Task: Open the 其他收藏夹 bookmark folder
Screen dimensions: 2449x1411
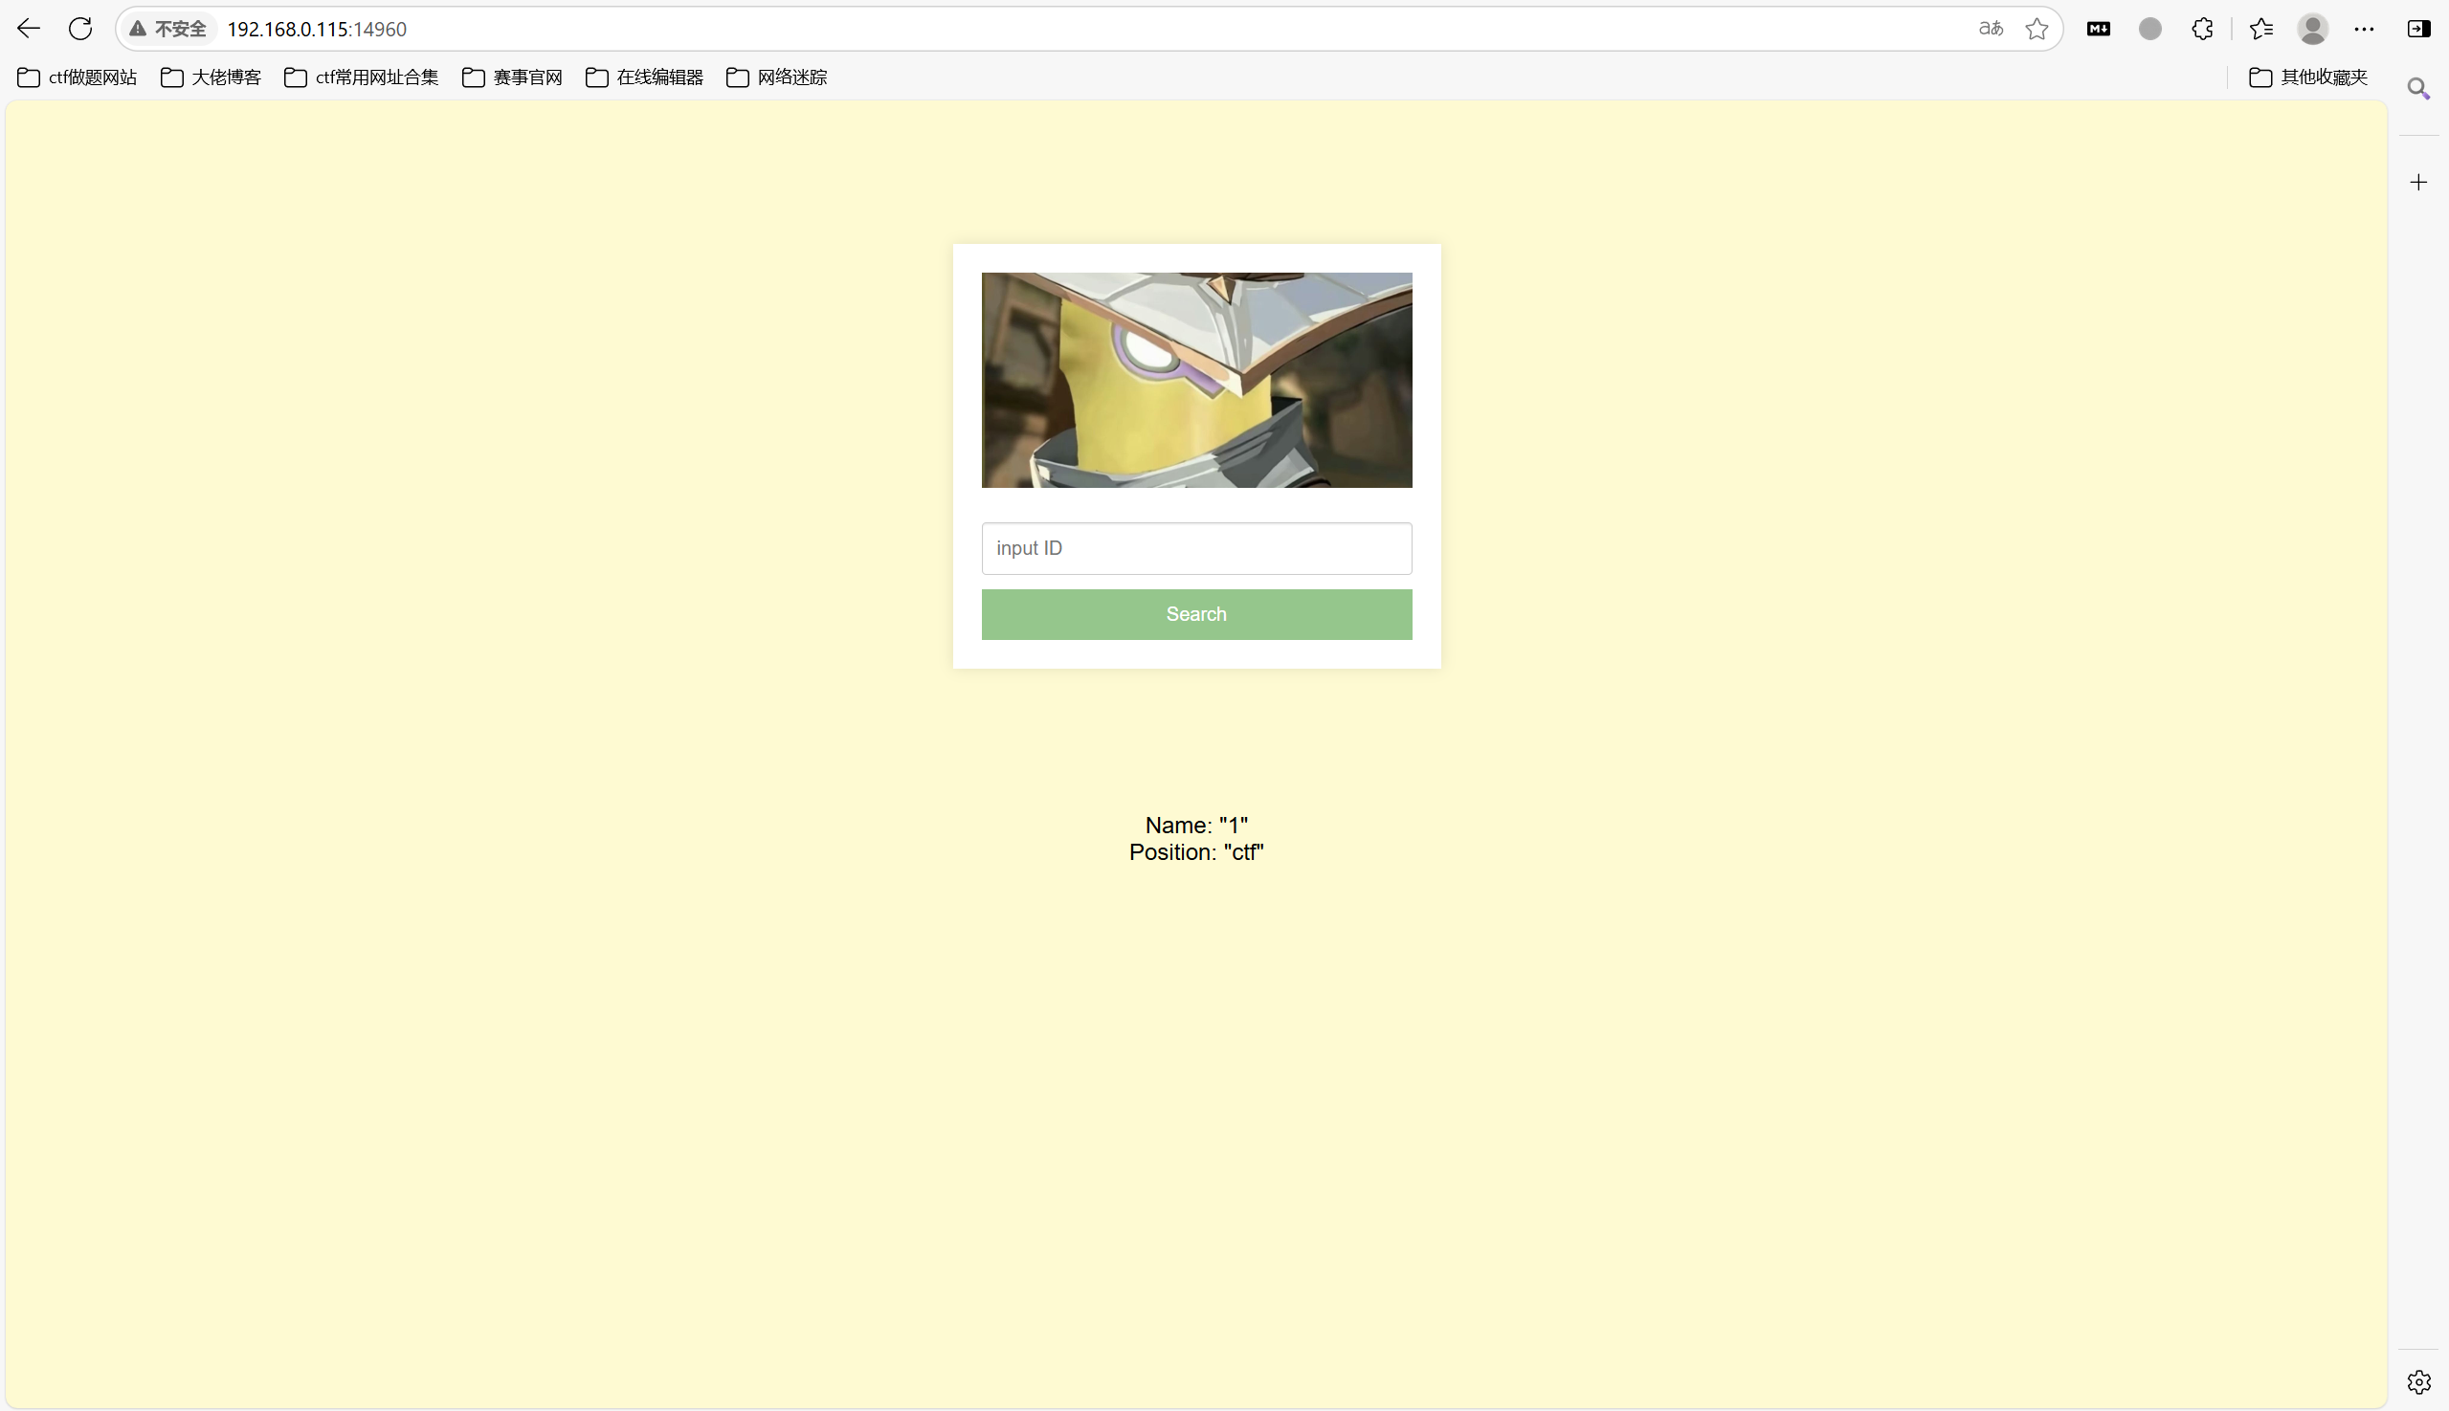Action: pyautogui.click(x=2308, y=77)
